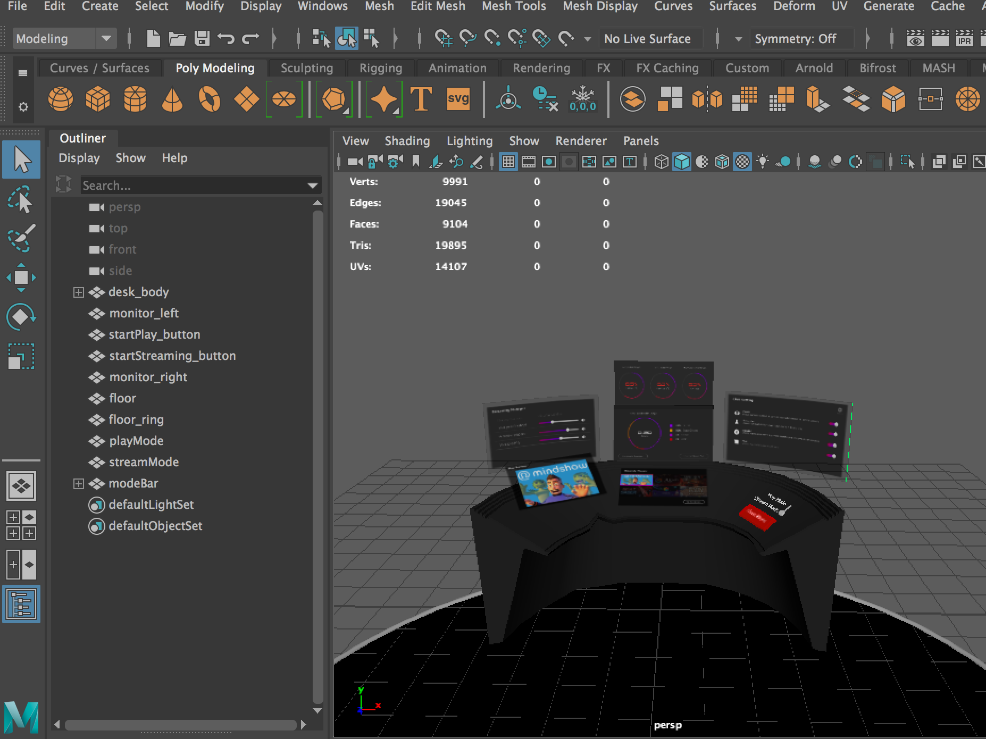Click Outliner horizontal scrollbar
This screenshot has height=739, width=986.
(x=181, y=725)
